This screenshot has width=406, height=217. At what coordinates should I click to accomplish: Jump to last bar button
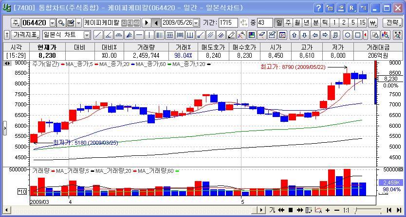click(x=399, y=210)
